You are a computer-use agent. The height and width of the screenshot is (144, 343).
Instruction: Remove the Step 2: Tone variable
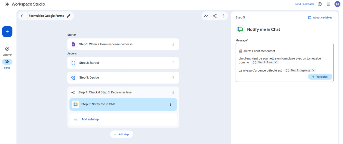pyautogui.click(x=276, y=62)
